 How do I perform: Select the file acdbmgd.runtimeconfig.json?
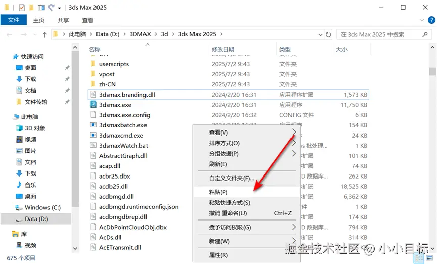coord(139,207)
